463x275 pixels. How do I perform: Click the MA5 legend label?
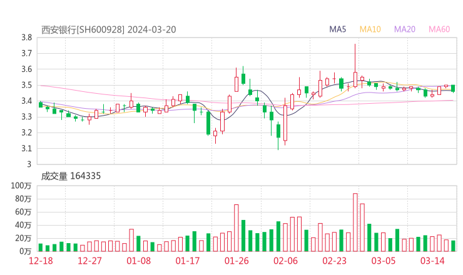tap(337, 29)
